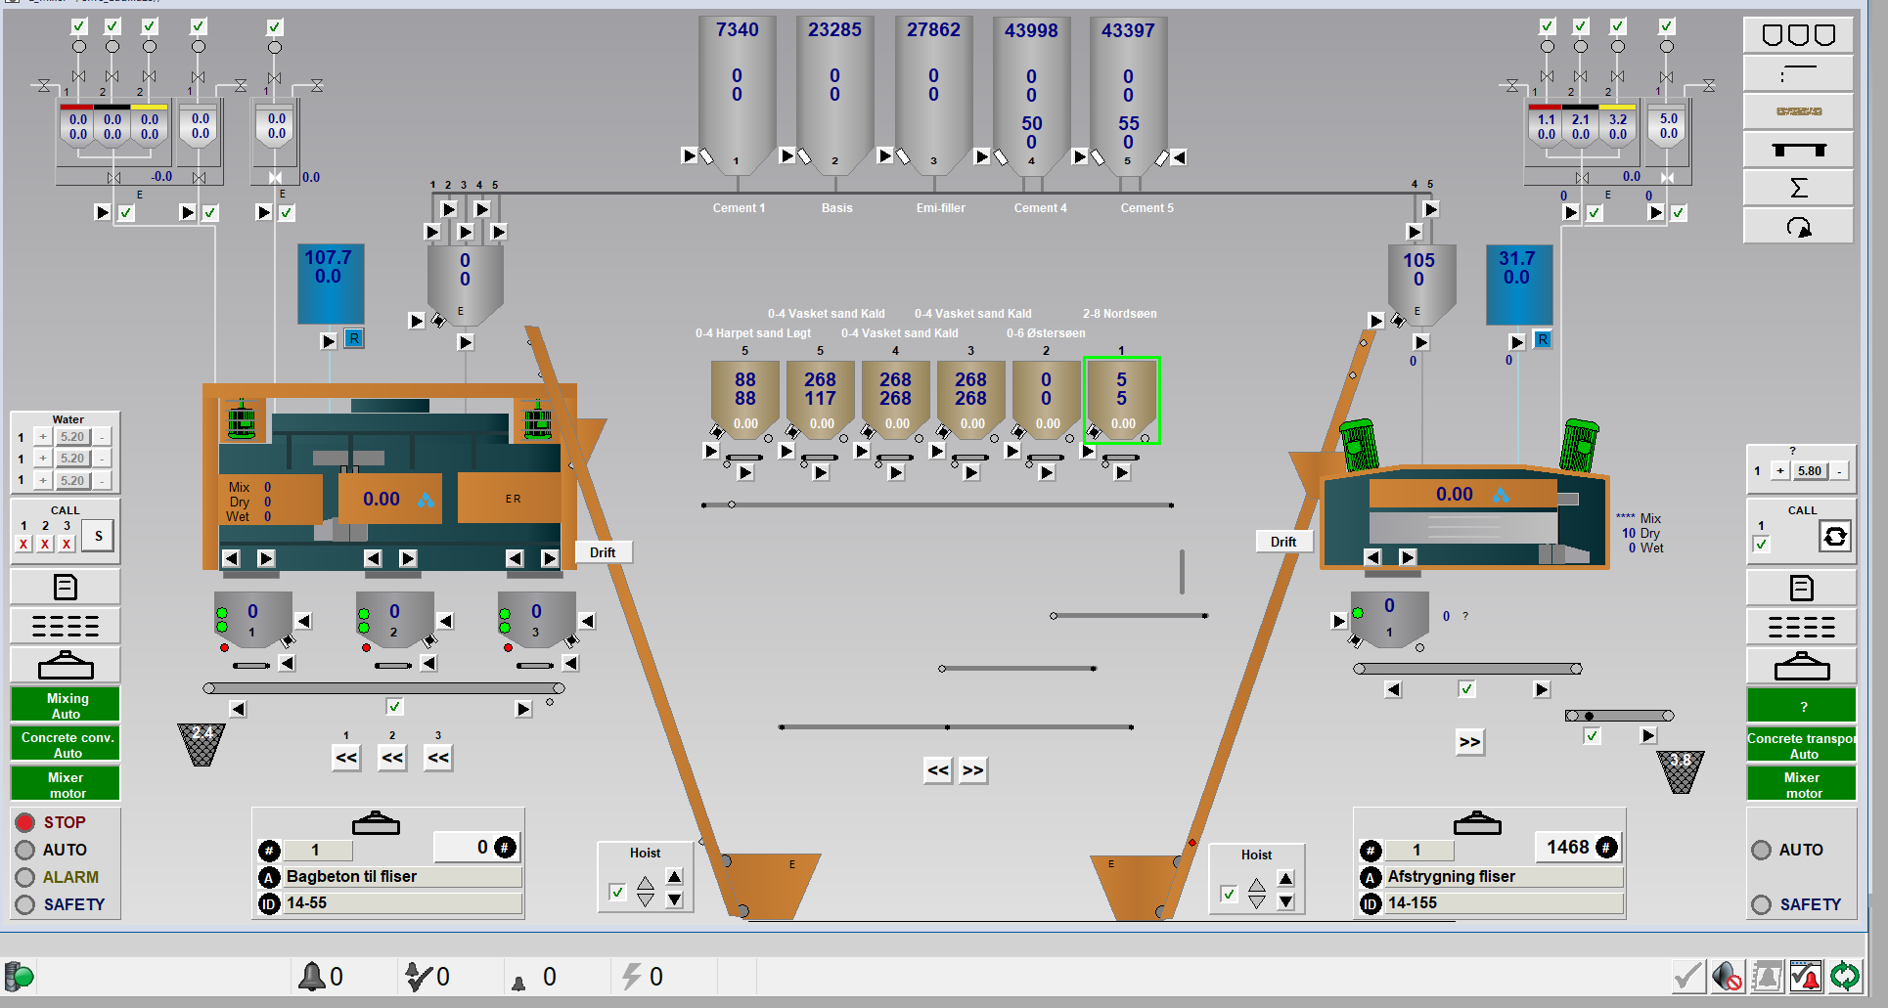Toggle the CALL 1 checkbox on right panel
This screenshot has height=1008, width=1888.
click(1760, 545)
